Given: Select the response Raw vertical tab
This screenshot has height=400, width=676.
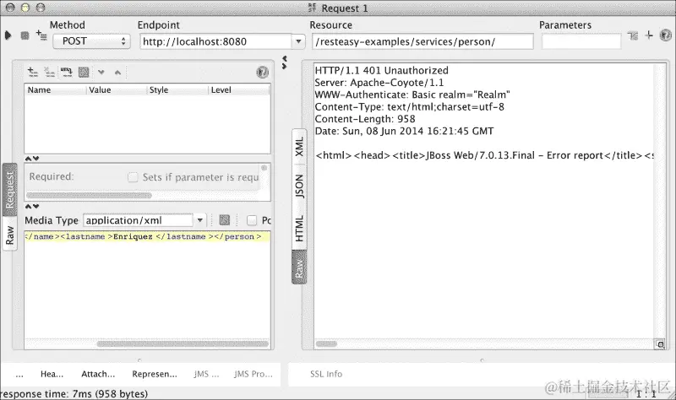Looking at the screenshot, I should coord(299,268).
